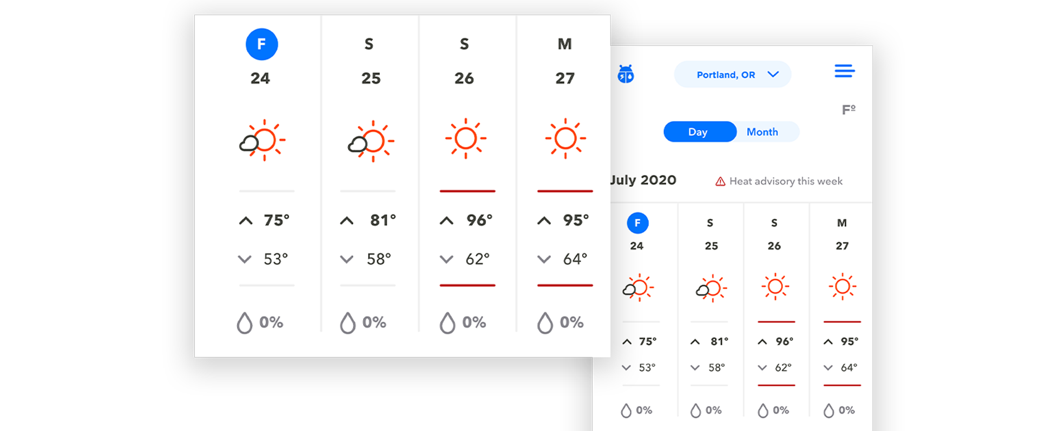Image resolution: width=1039 pixels, height=431 pixels.
Task: Click sunny icon for Sunday 26 in large card
Action: tap(466, 139)
